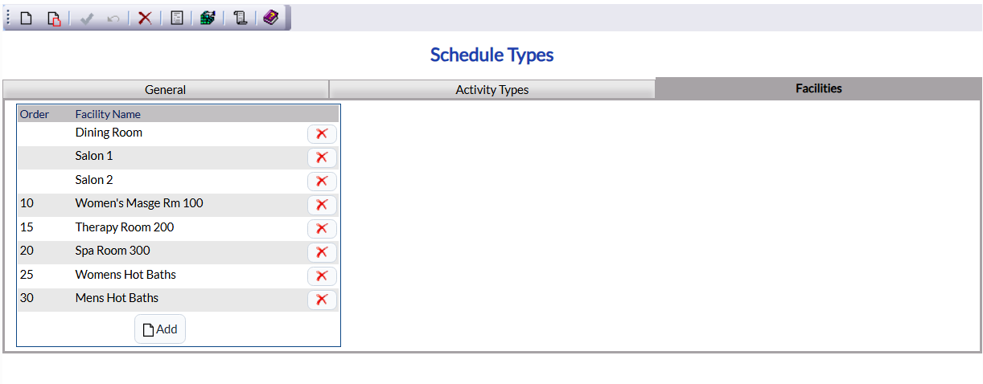Click the red X Delete toolbar icon

145,18
